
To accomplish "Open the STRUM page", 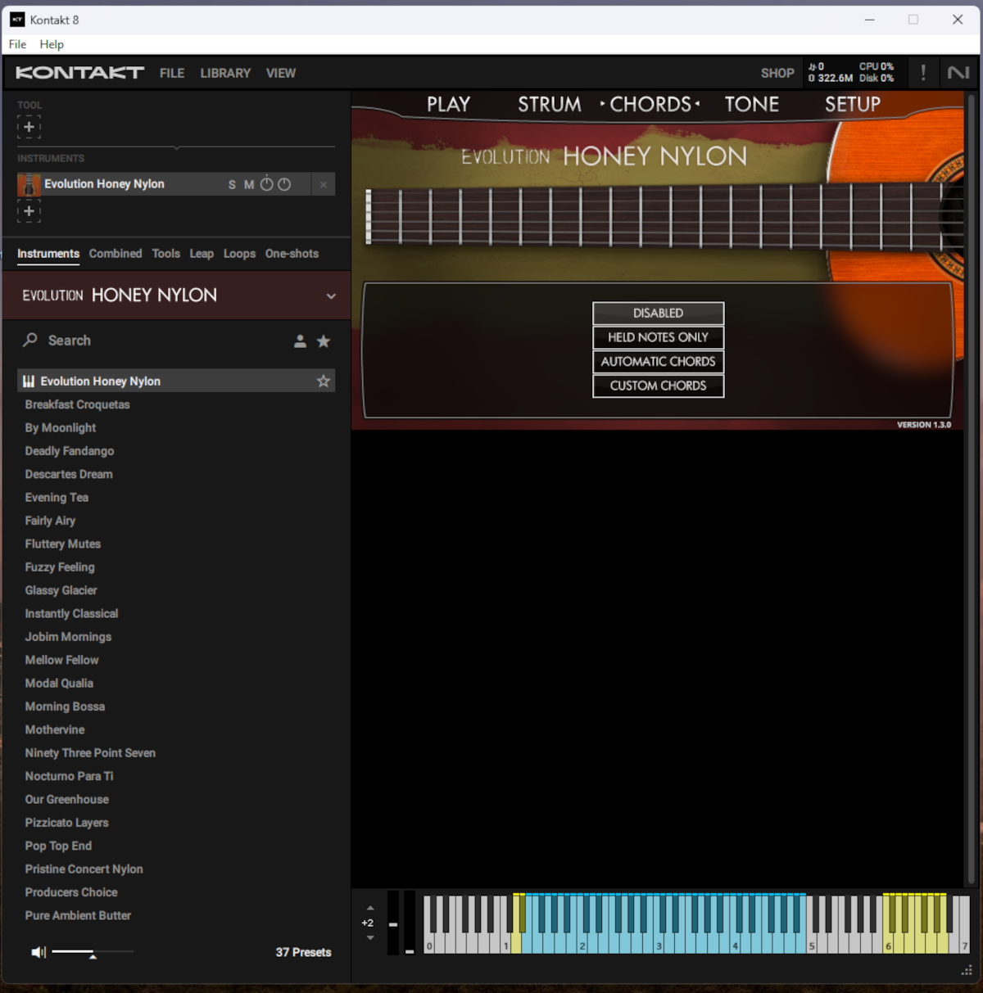I will [x=550, y=104].
